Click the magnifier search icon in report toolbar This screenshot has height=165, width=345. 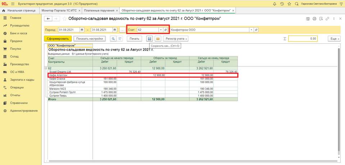pyautogui.click(x=113, y=38)
